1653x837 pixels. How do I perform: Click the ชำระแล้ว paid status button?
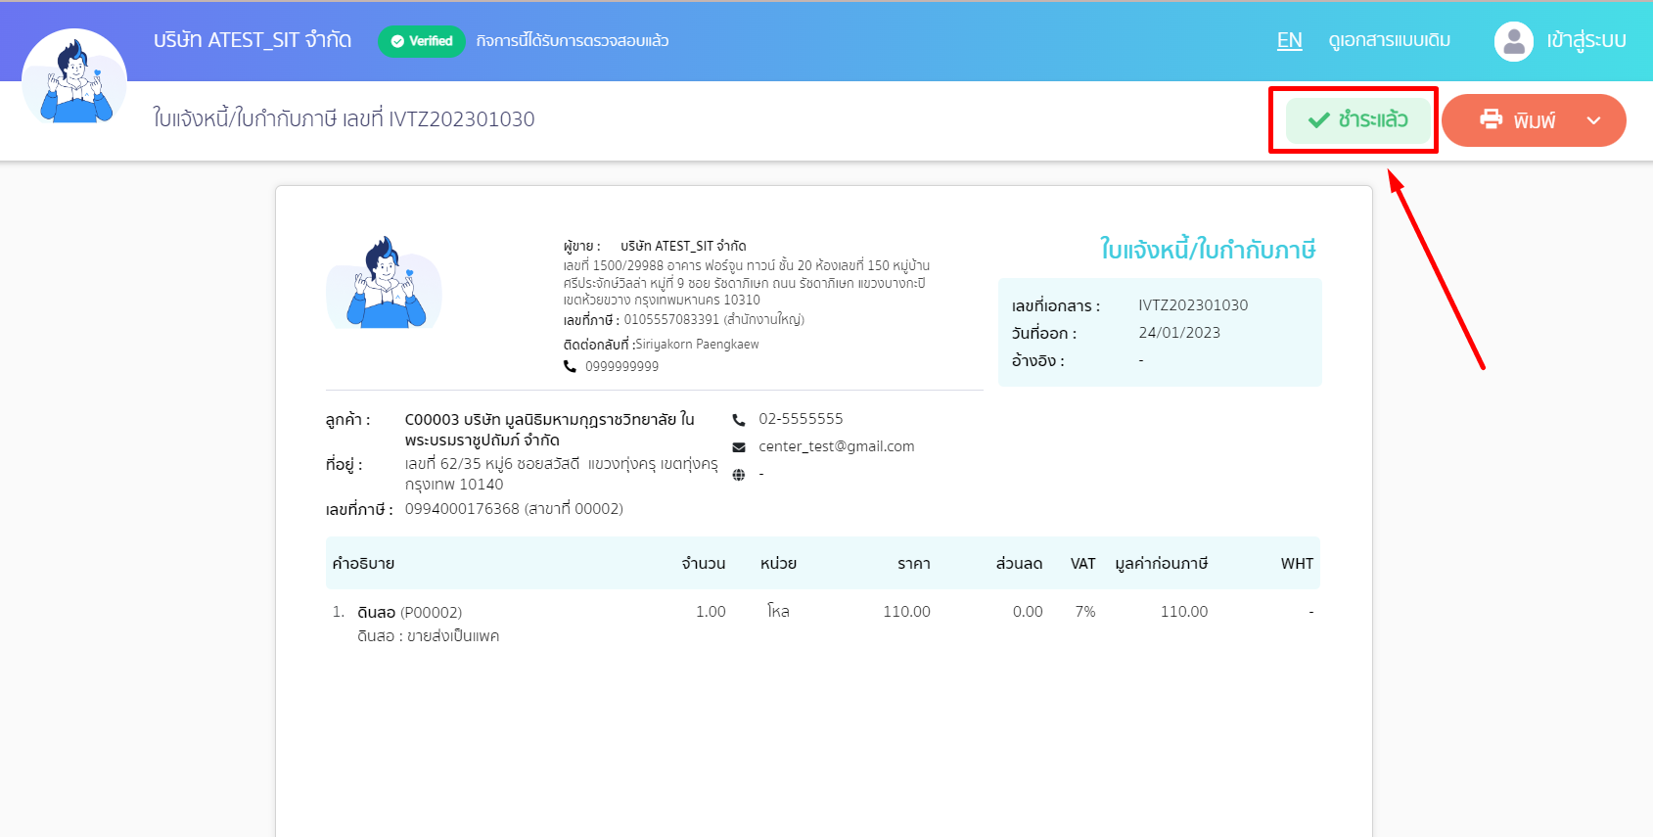[1356, 120]
